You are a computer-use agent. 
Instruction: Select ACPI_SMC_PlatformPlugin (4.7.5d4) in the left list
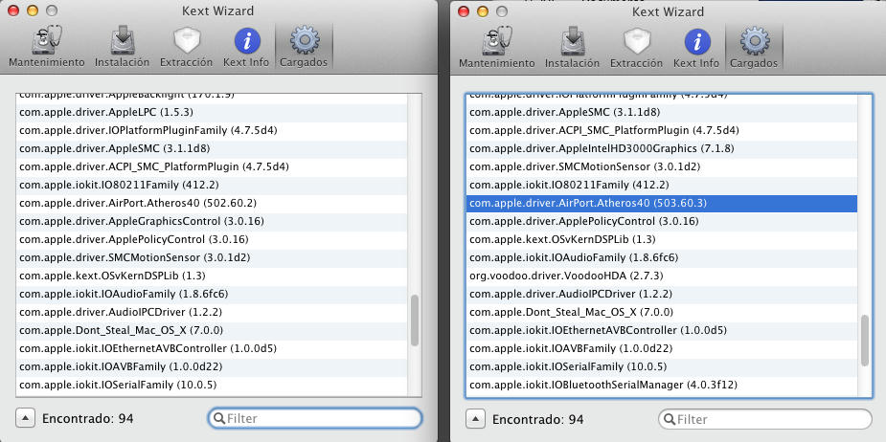pyautogui.click(x=212, y=166)
